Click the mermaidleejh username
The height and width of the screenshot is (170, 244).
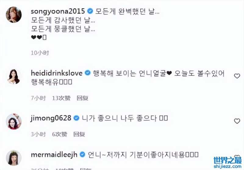pyautogui.click(x=54, y=155)
